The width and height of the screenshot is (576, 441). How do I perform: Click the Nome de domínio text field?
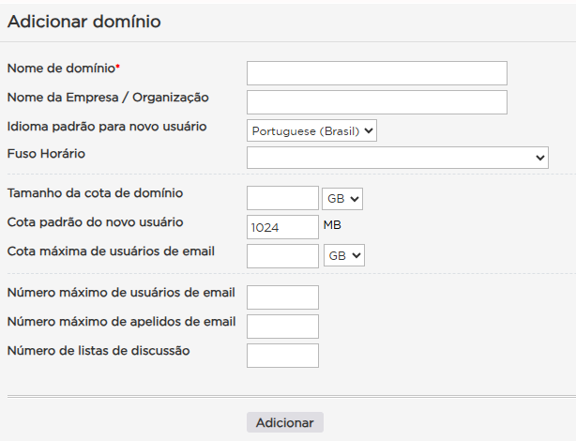376,73
